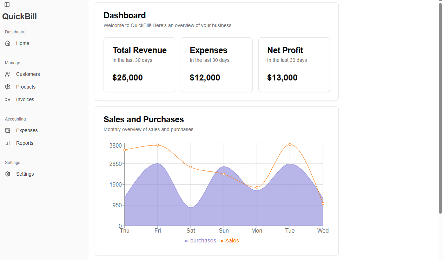Click the vertical scrollbar on the right
This screenshot has width=443, height=260.
440,105
